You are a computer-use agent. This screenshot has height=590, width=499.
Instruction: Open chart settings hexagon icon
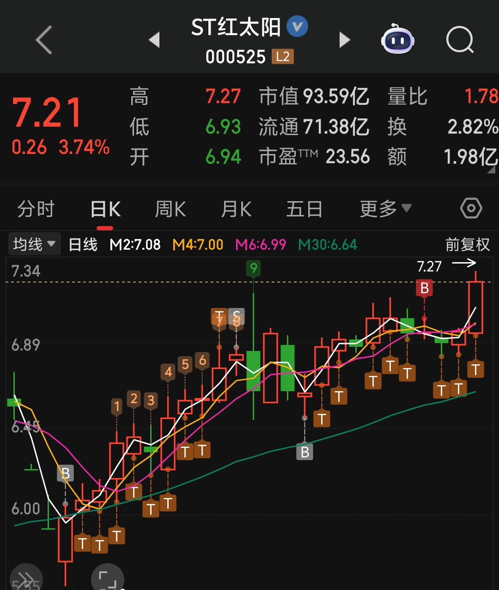pos(471,209)
